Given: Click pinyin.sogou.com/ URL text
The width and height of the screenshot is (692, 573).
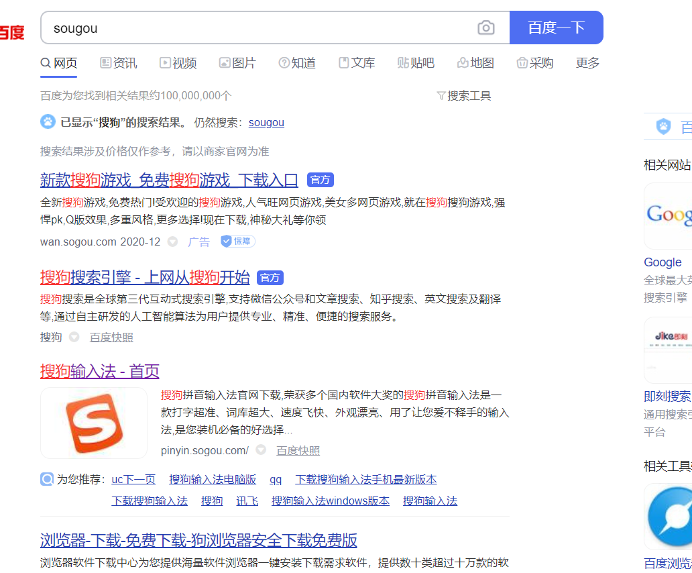Looking at the screenshot, I should [205, 450].
